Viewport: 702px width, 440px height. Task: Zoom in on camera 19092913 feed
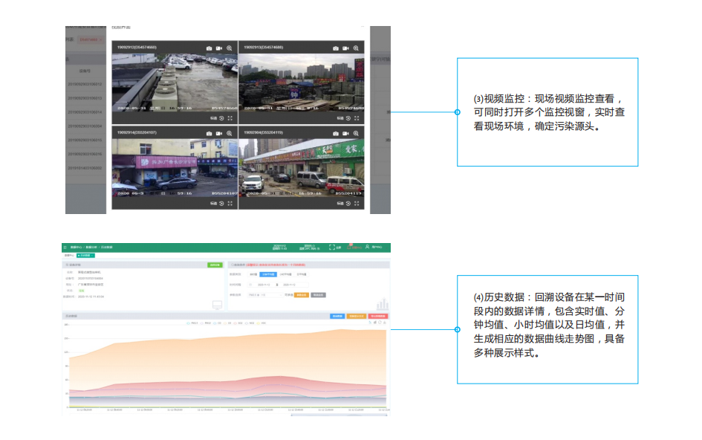[x=356, y=48]
